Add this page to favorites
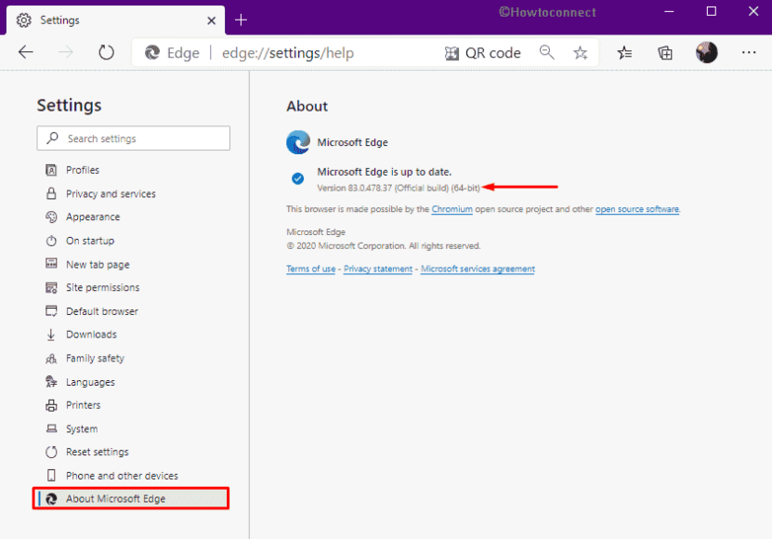 pyautogui.click(x=580, y=53)
